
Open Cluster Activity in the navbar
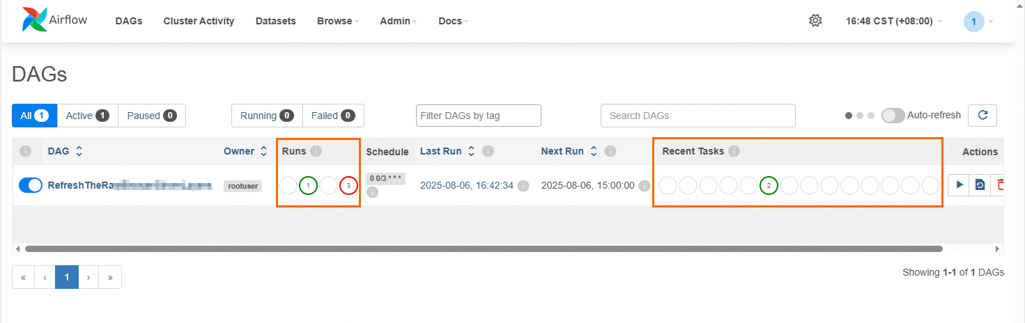[199, 21]
